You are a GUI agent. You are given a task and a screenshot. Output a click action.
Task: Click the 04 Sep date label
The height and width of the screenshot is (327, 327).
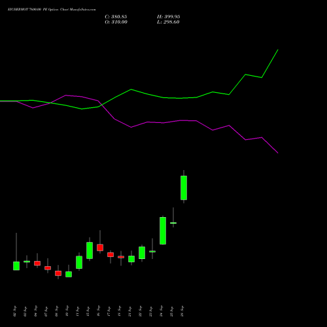coord(35,311)
